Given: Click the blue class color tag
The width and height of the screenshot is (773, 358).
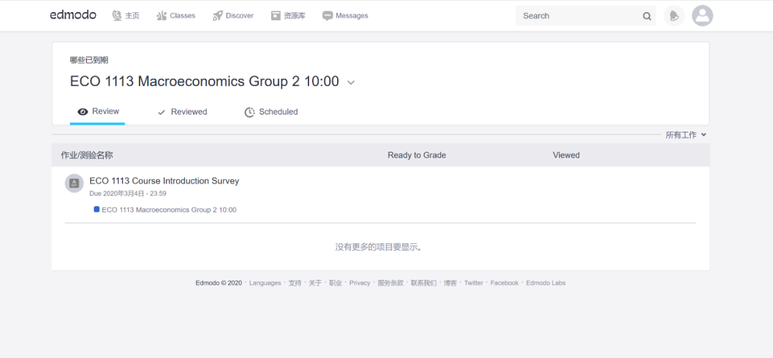Looking at the screenshot, I should 97,209.
